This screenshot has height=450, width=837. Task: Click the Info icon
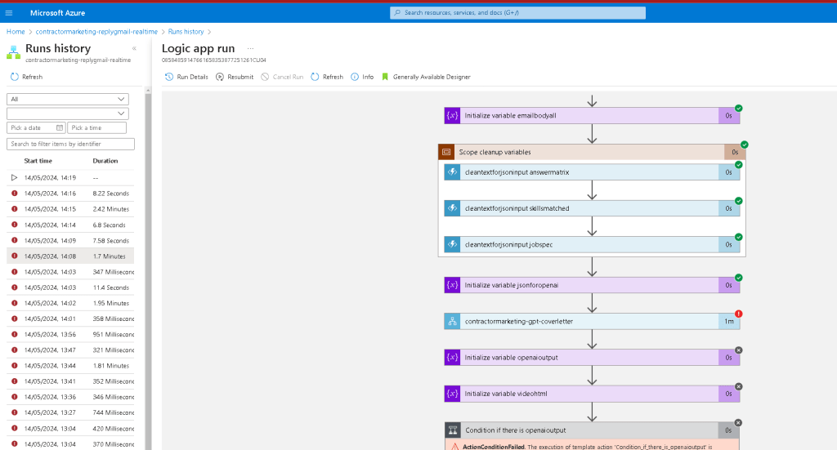pos(355,77)
